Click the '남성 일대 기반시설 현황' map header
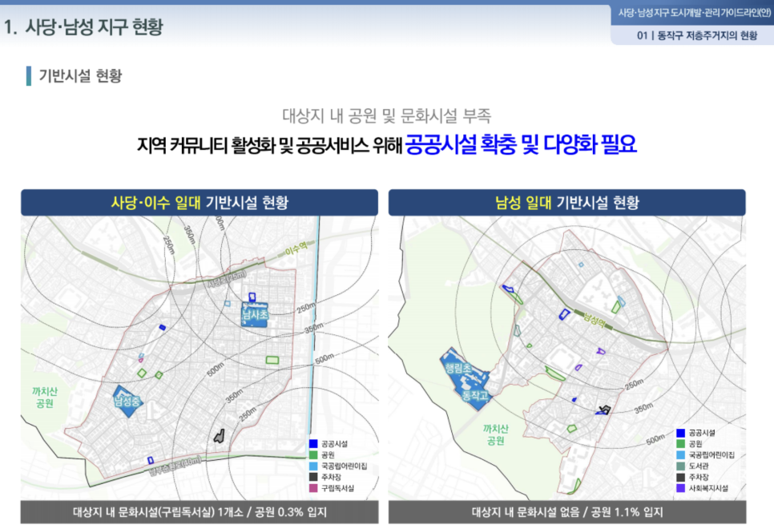774x529 pixels. (567, 203)
